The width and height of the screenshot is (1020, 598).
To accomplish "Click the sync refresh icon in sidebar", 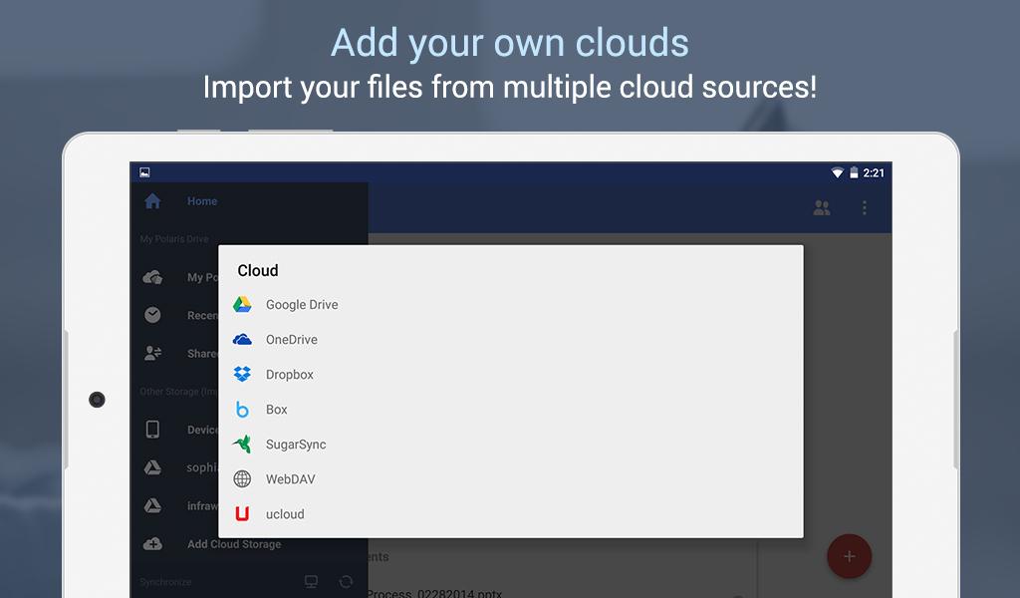I will tap(346, 581).
